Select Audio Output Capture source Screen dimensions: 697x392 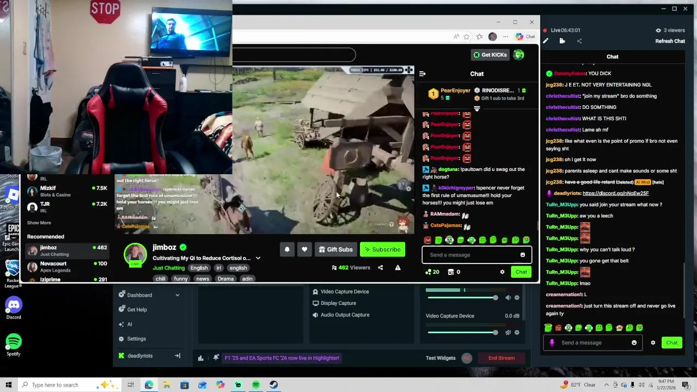(x=345, y=315)
